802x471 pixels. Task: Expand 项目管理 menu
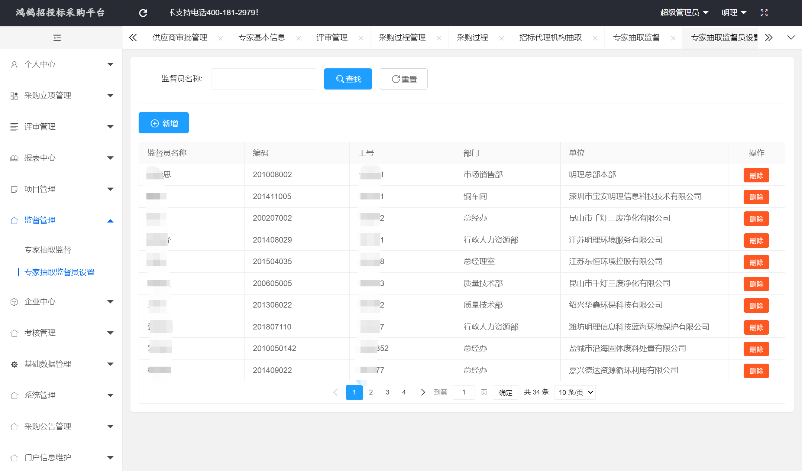point(61,189)
